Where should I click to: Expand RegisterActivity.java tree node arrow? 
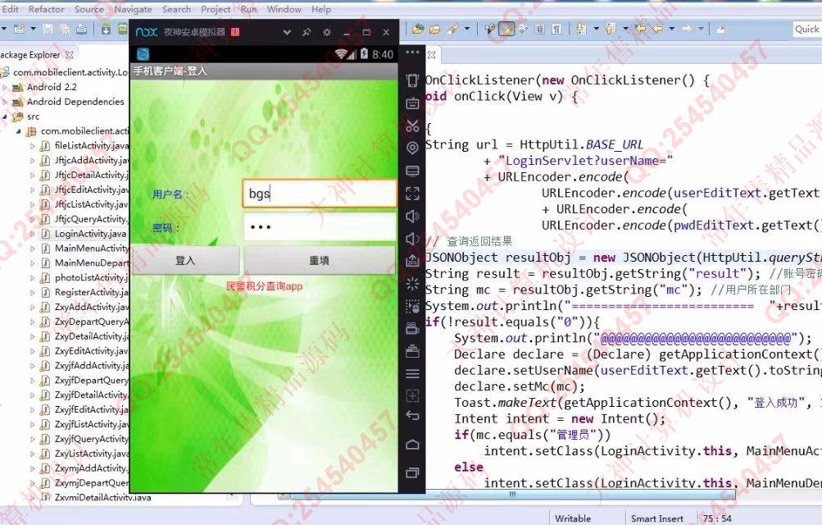click(x=33, y=293)
